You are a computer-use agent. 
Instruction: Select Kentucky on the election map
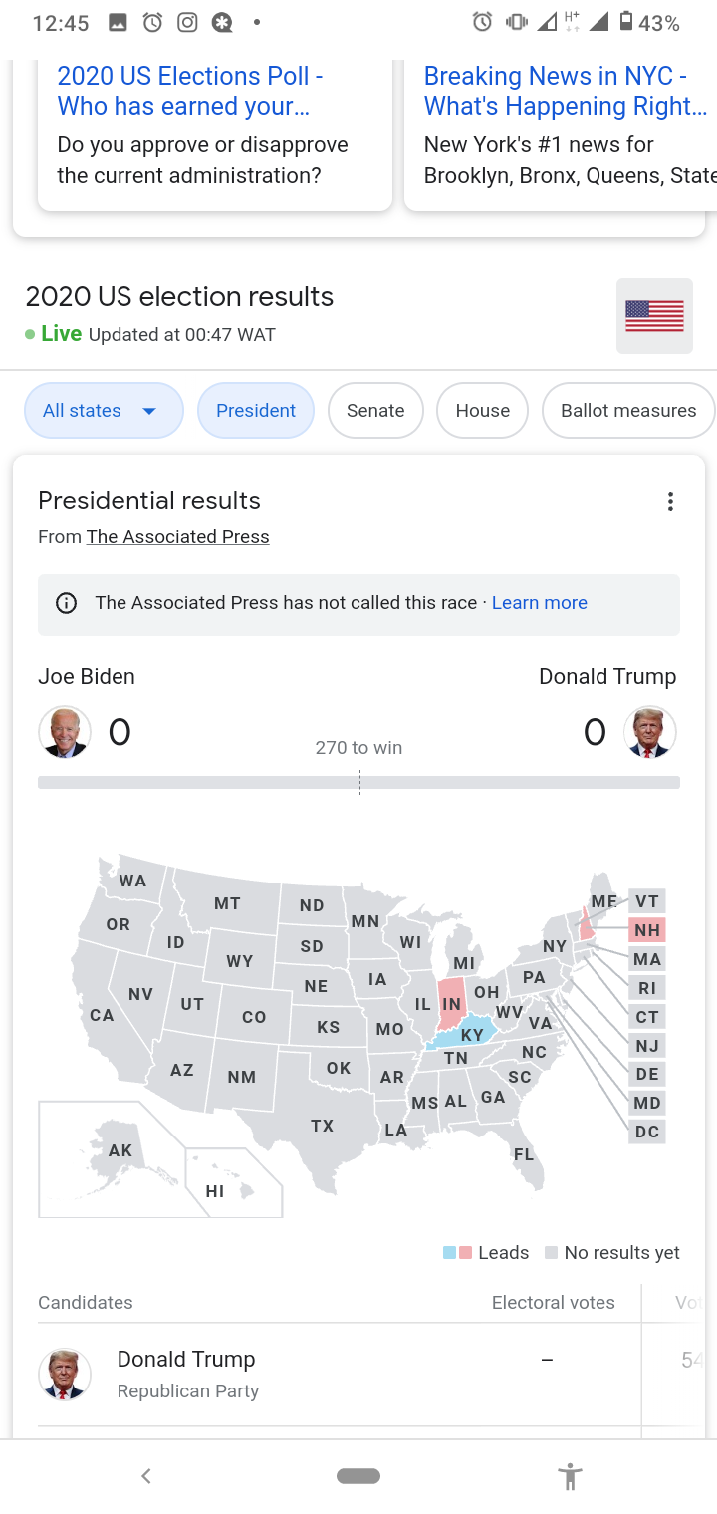[472, 1034]
